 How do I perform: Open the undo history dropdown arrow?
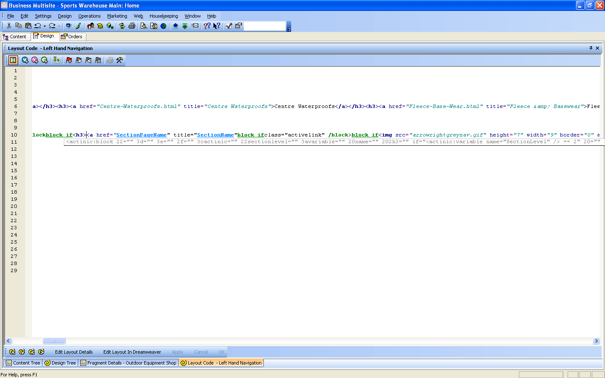(45, 26)
